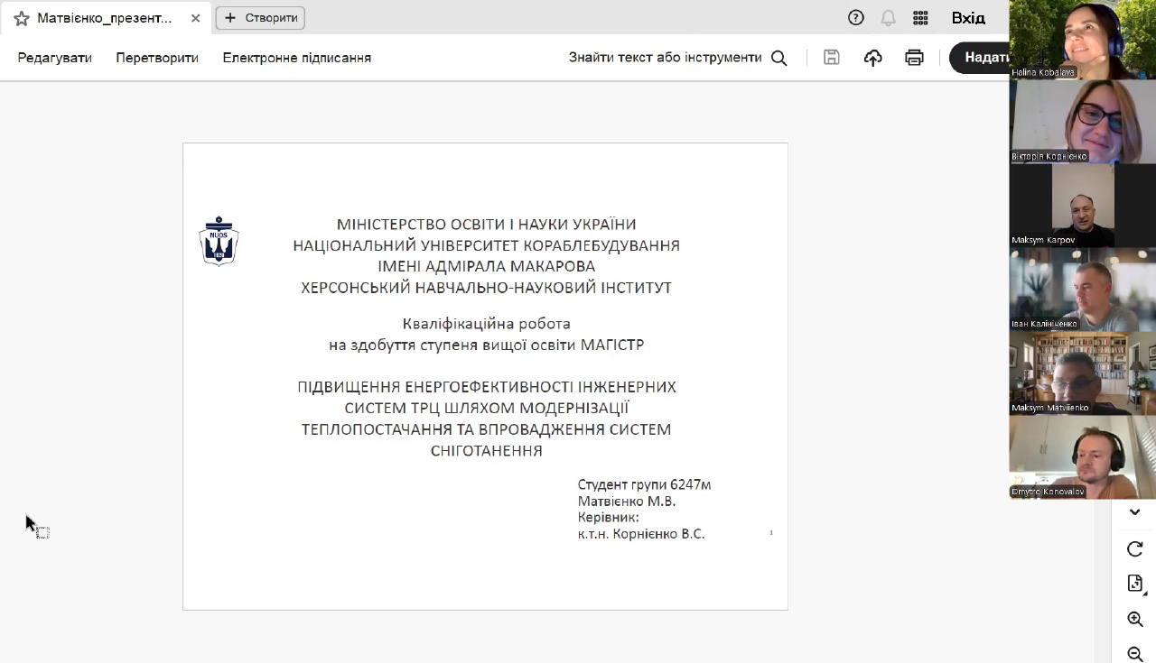
Task: Open the notifications bell
Action: 888,18
